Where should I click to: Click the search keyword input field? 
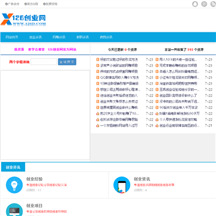point(44,62)
